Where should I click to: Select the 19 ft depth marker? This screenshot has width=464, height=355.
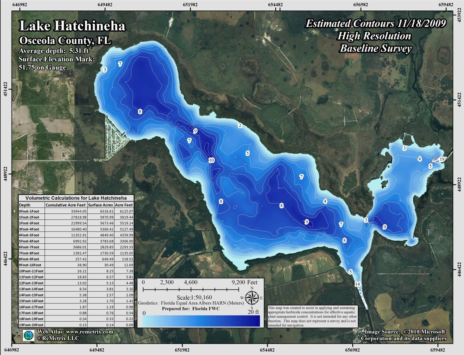442,159
